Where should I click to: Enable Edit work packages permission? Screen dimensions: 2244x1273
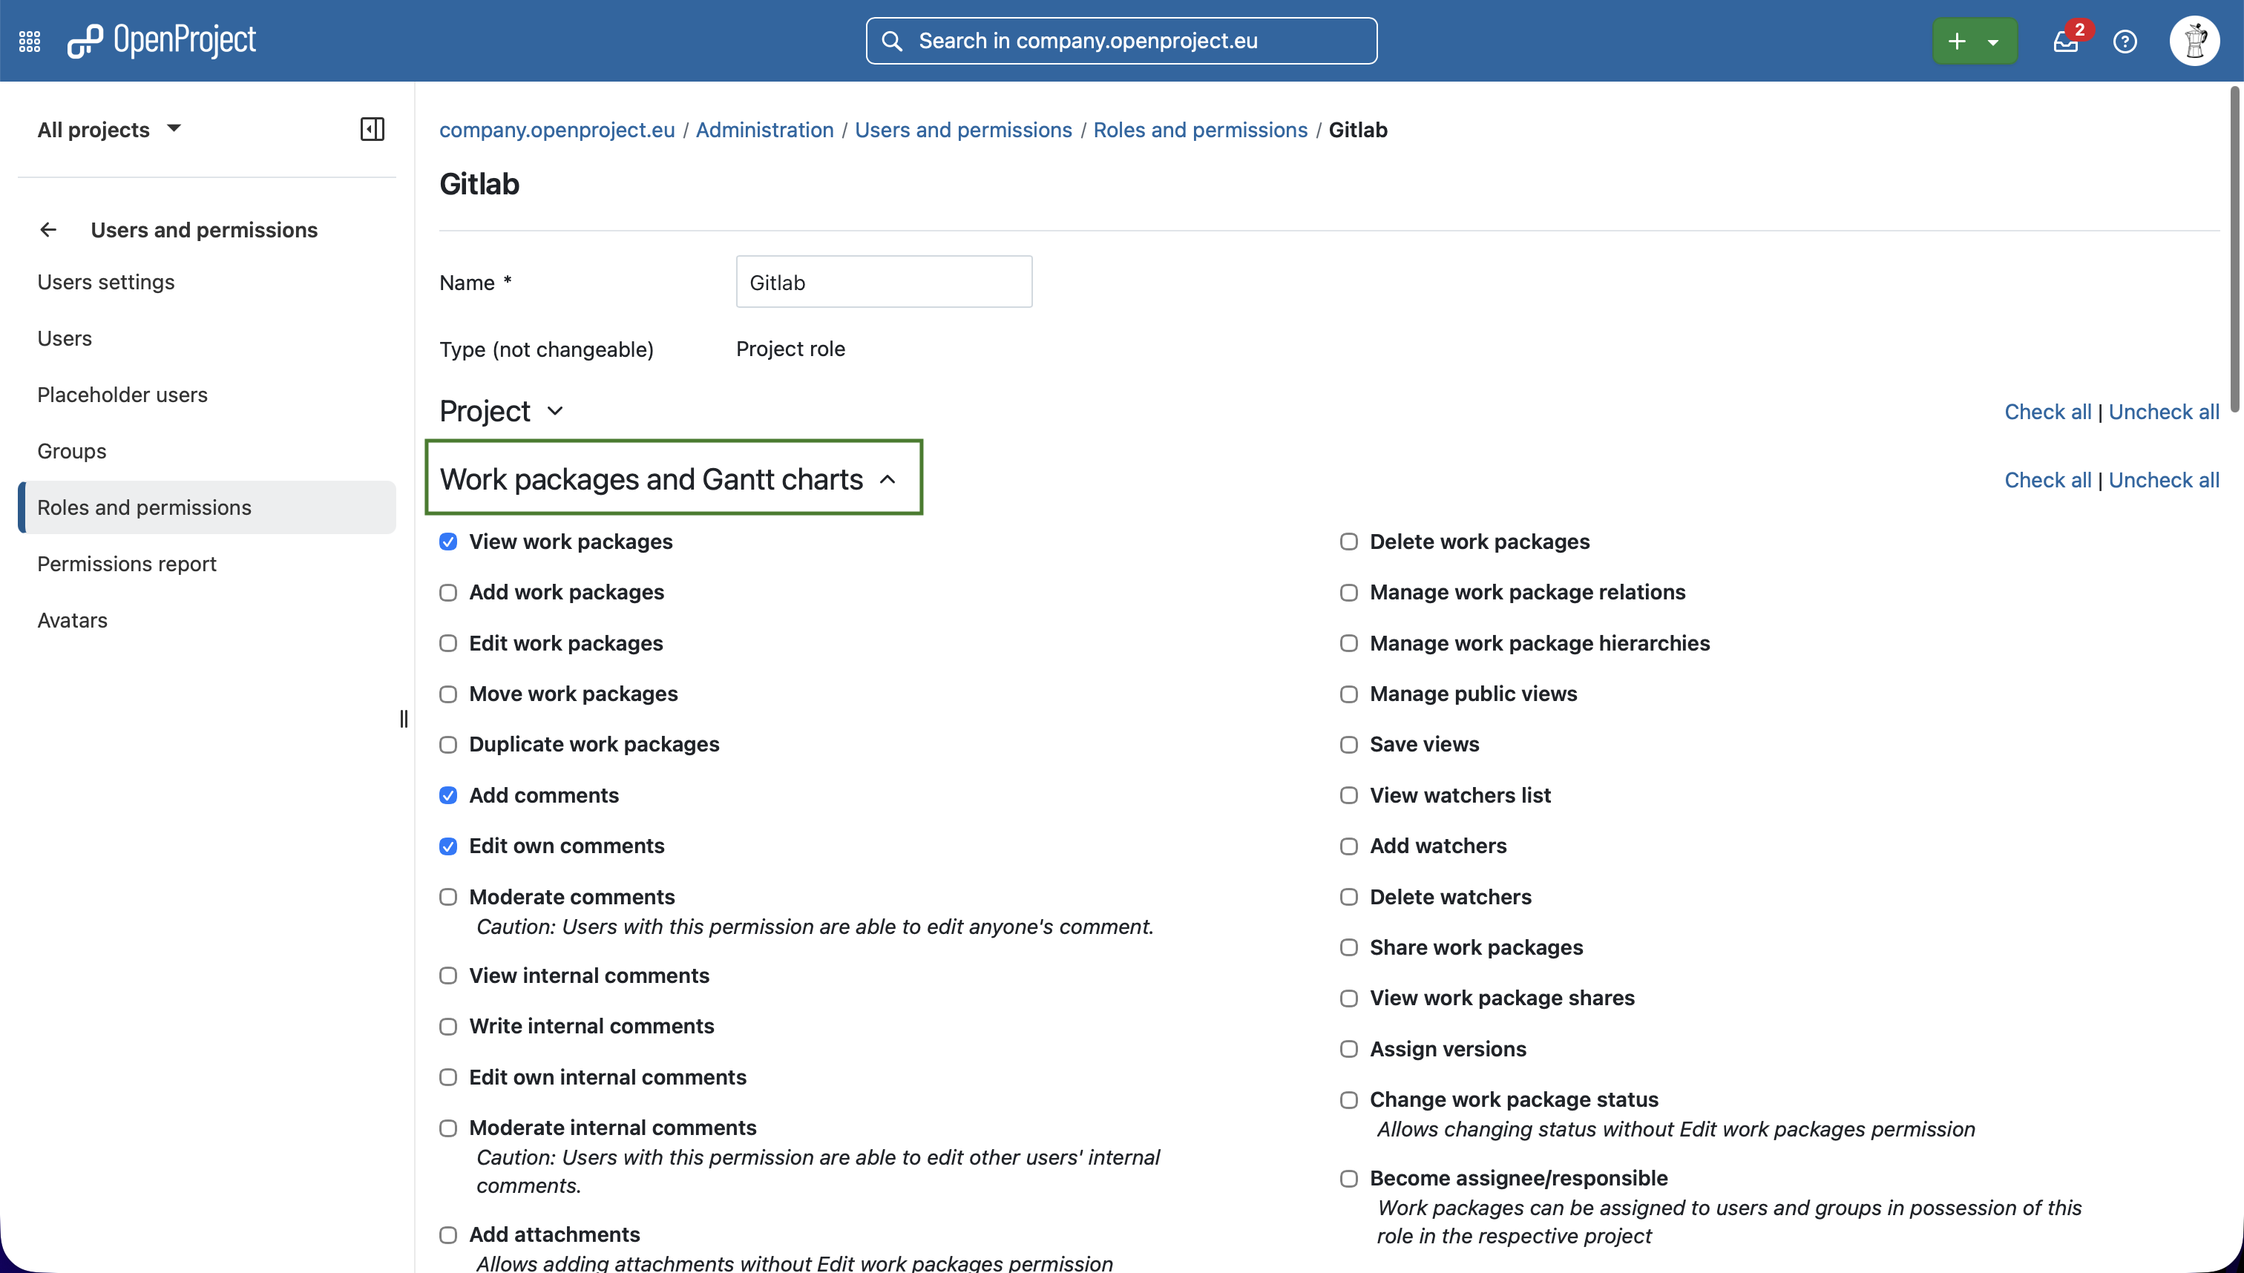click(x=447, y=643)
